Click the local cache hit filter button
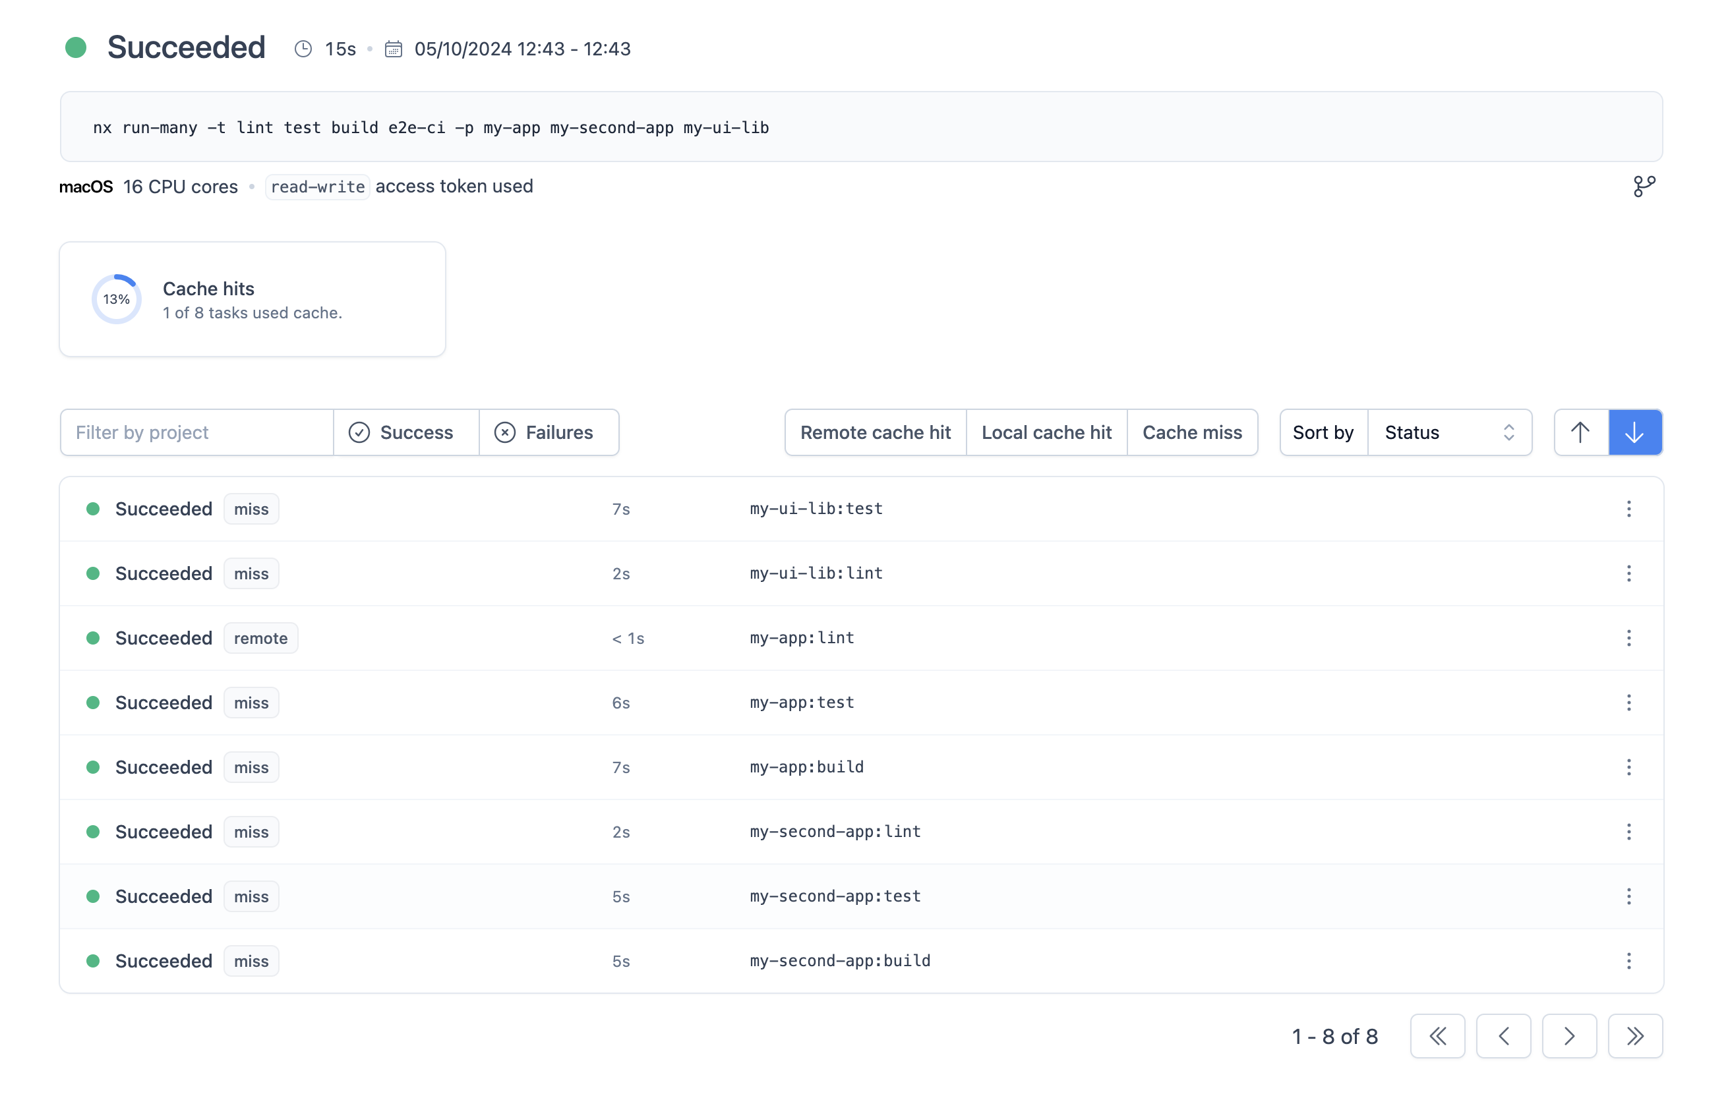1730x1098 pixels. (1046, 431)
